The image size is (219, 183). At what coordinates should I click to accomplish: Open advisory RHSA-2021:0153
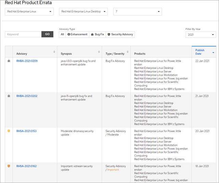click(x=26, y=131)
